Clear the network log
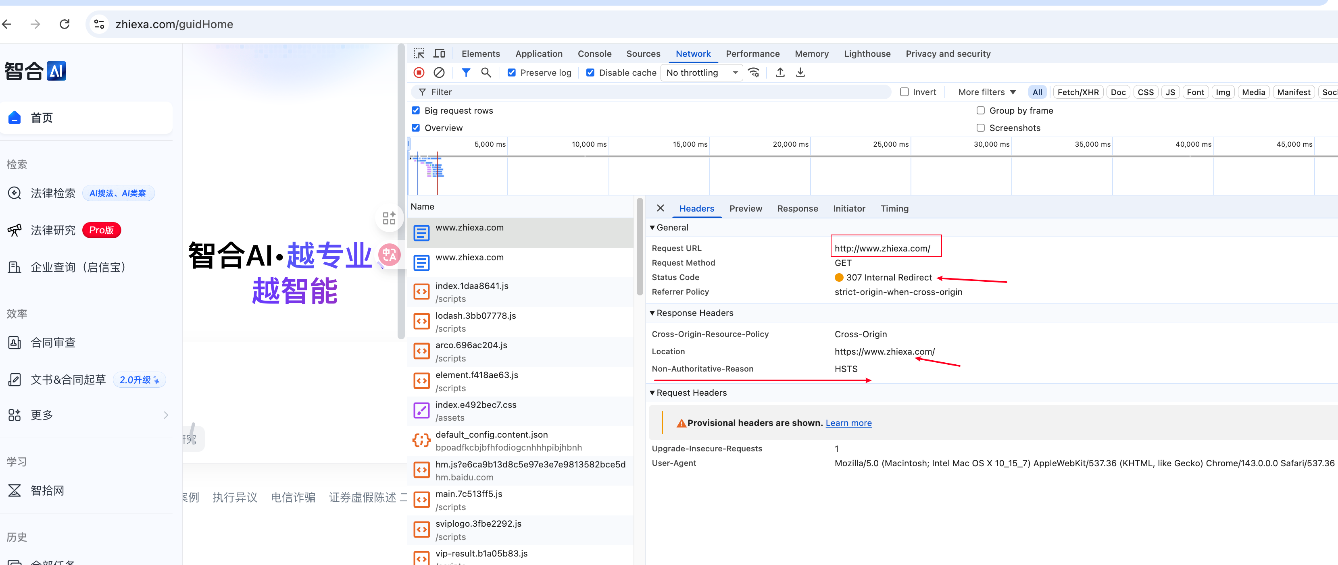1338x565 pixels. pyautogui.click(x=439, y=73)
